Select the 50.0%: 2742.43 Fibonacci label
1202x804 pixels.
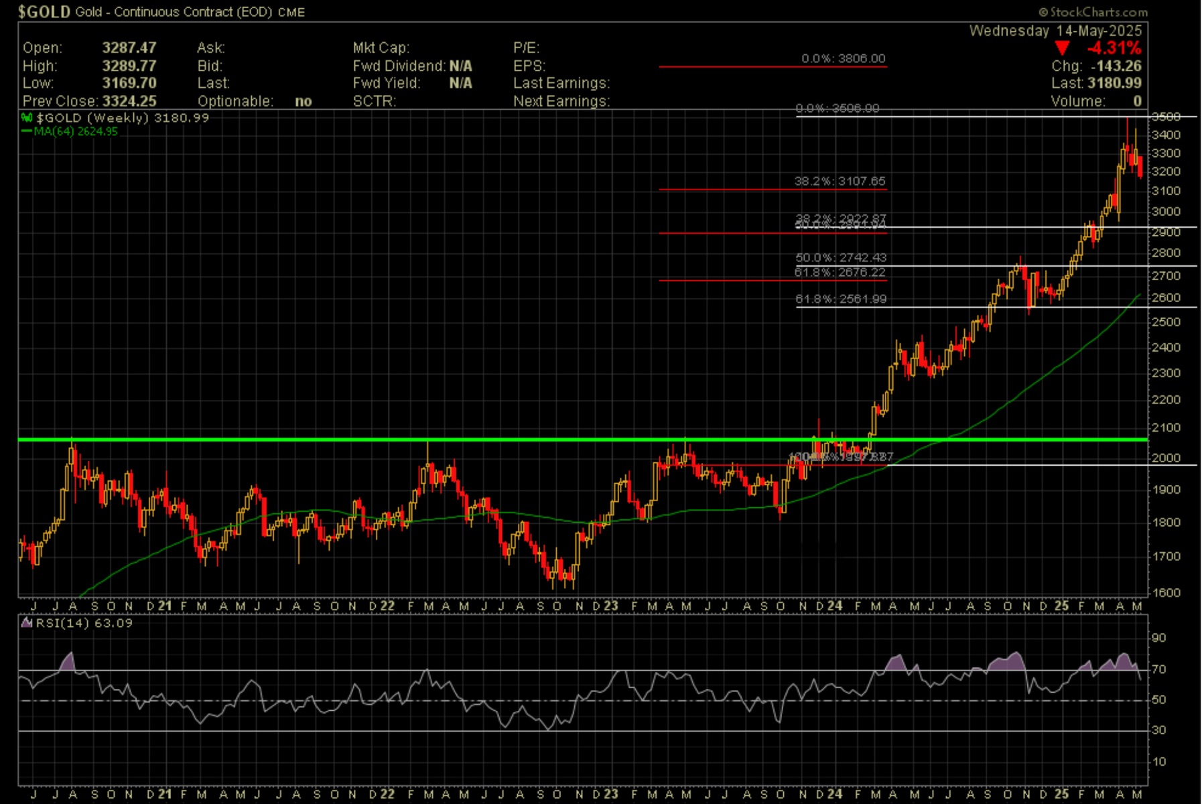[840, 258]
